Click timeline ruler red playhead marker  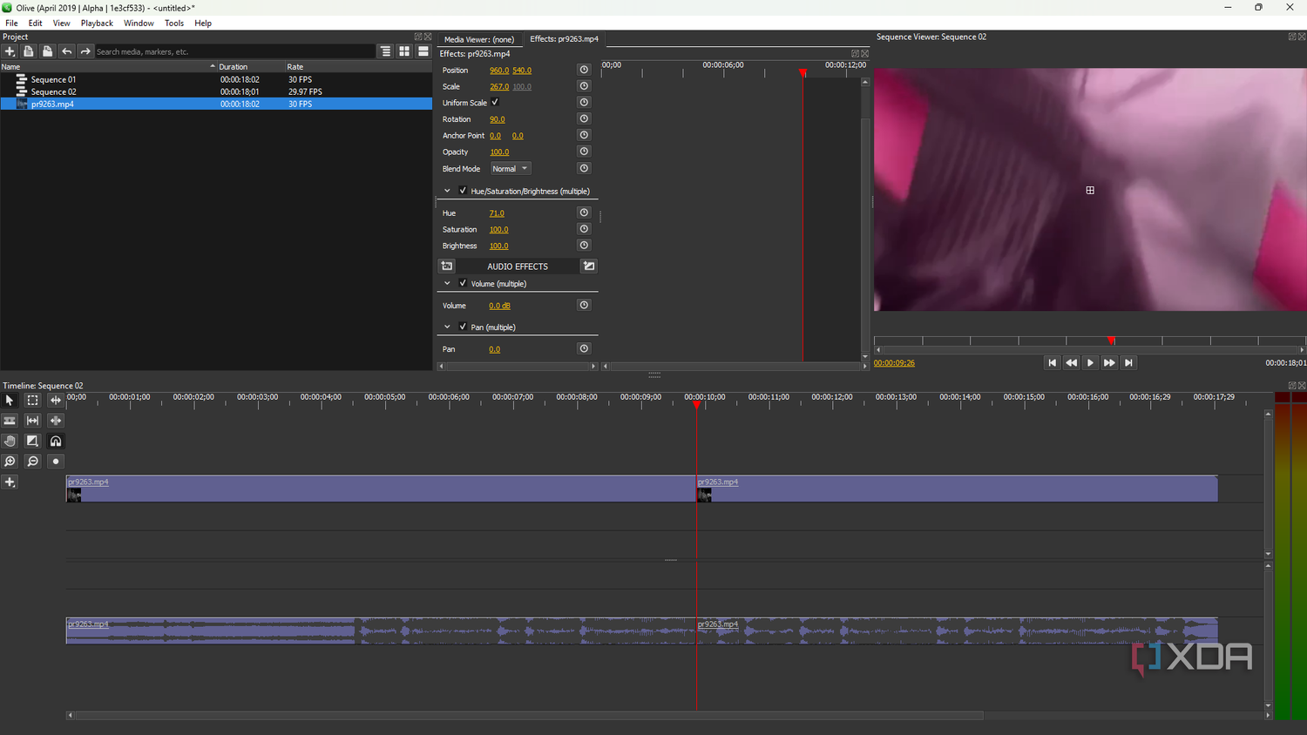696,405
